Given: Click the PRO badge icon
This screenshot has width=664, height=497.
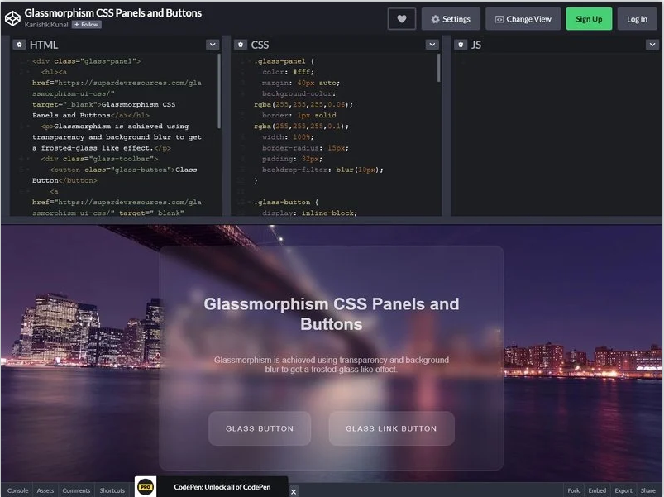Looking at the screenshot, I should tap(146, 487).
